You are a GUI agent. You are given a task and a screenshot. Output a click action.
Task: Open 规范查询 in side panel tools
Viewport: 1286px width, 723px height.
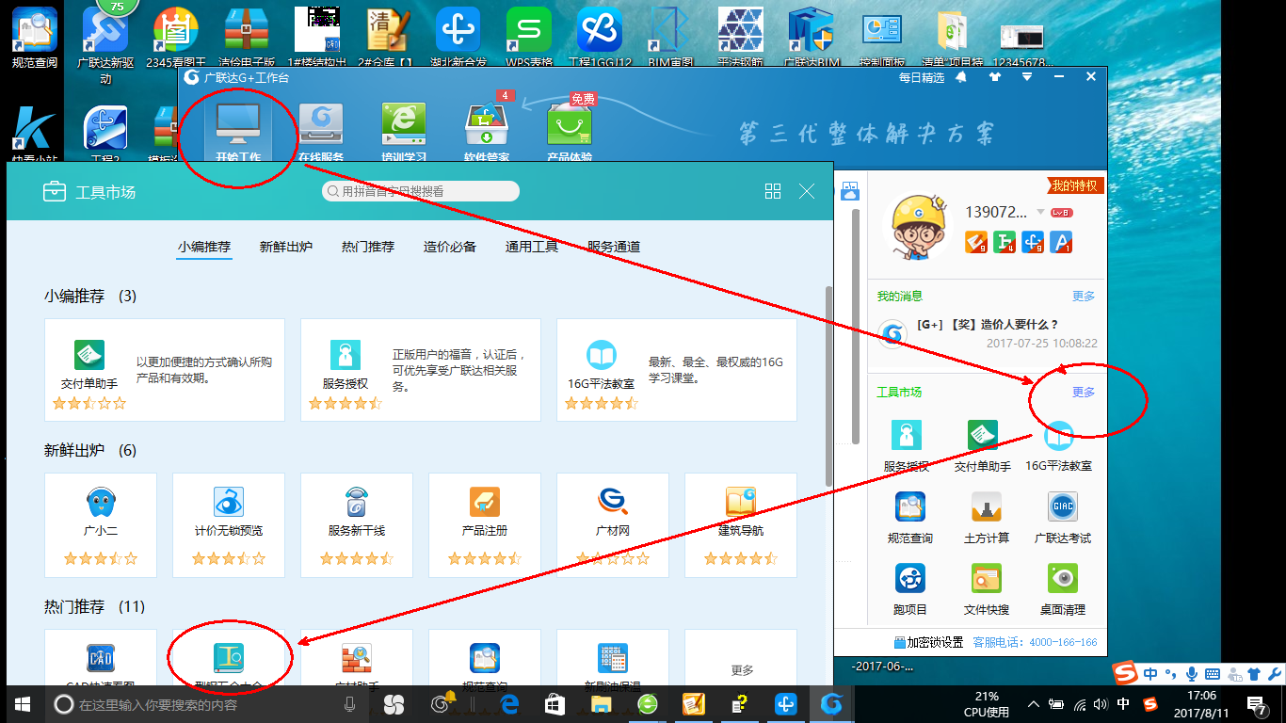tap(910, 518)
